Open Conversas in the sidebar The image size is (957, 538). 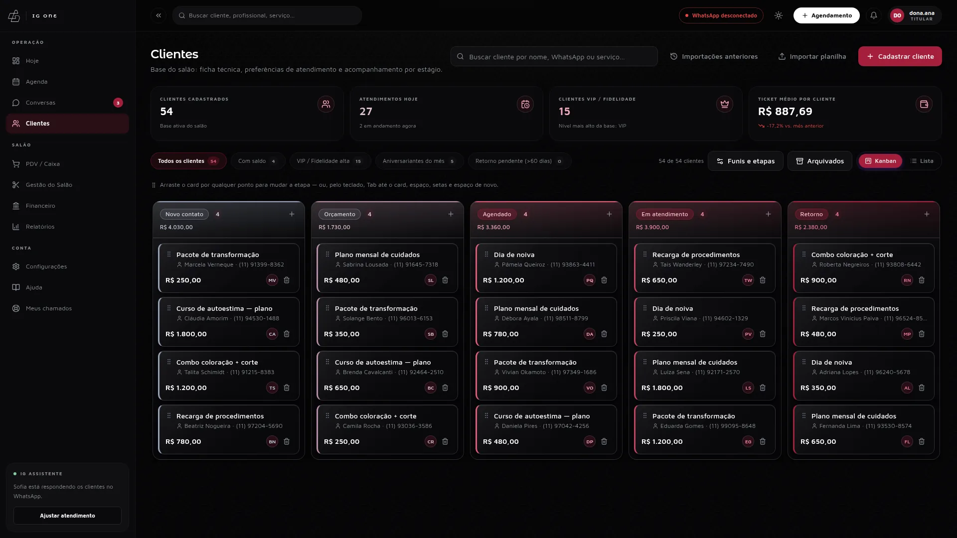click(67, 103)
